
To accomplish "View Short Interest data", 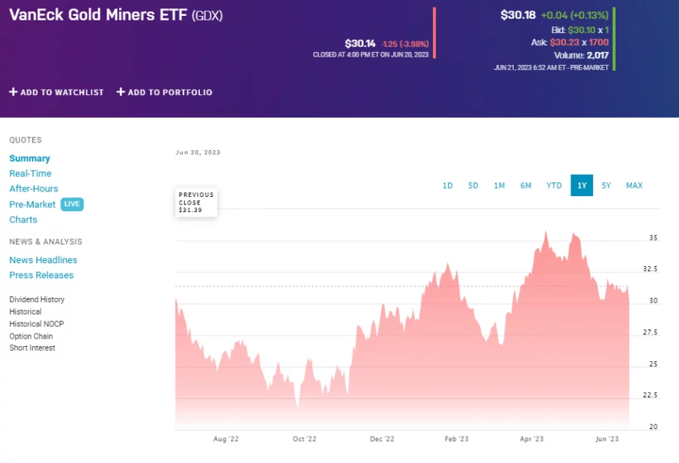I will pos(32,348).
